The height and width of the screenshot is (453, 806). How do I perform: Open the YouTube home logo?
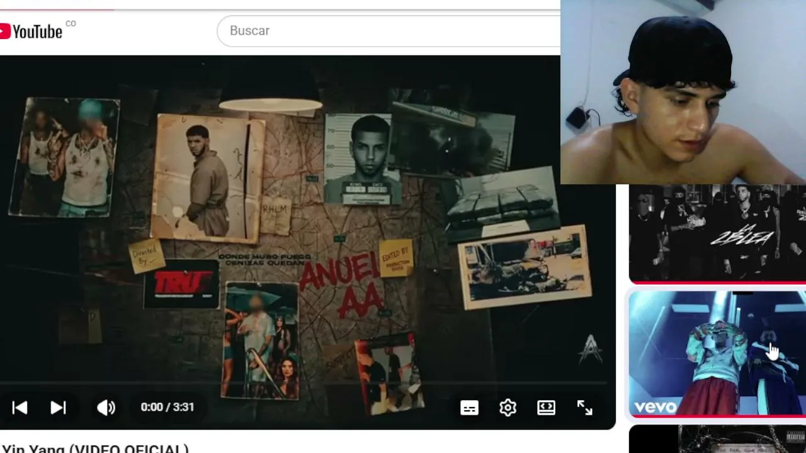(x=31, y=31)
